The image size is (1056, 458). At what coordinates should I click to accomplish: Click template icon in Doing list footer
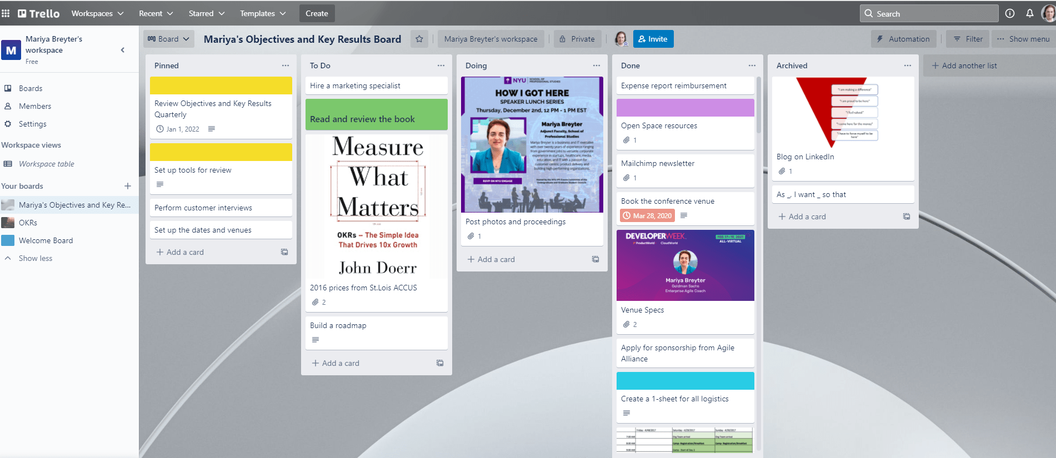(595, 259)
